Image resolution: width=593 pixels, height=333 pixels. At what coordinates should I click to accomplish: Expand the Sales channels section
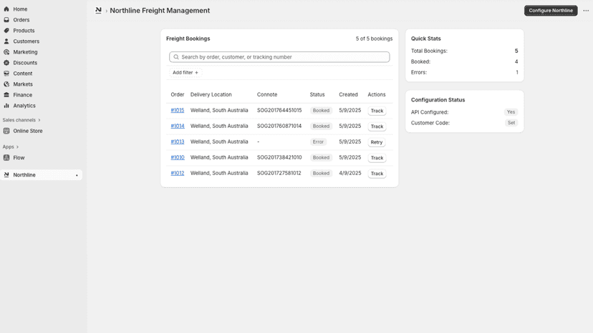[x=21, y=120]
